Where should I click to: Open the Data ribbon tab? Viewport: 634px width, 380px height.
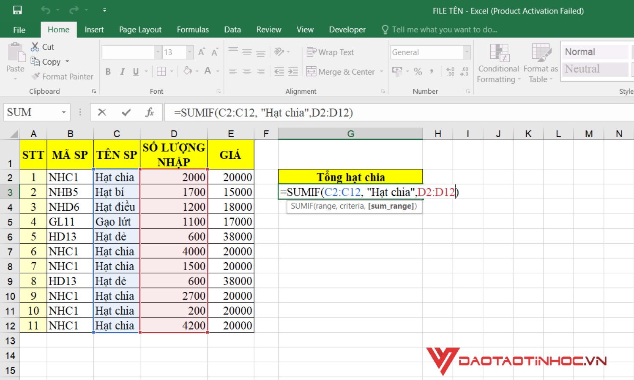coord(232,30)
